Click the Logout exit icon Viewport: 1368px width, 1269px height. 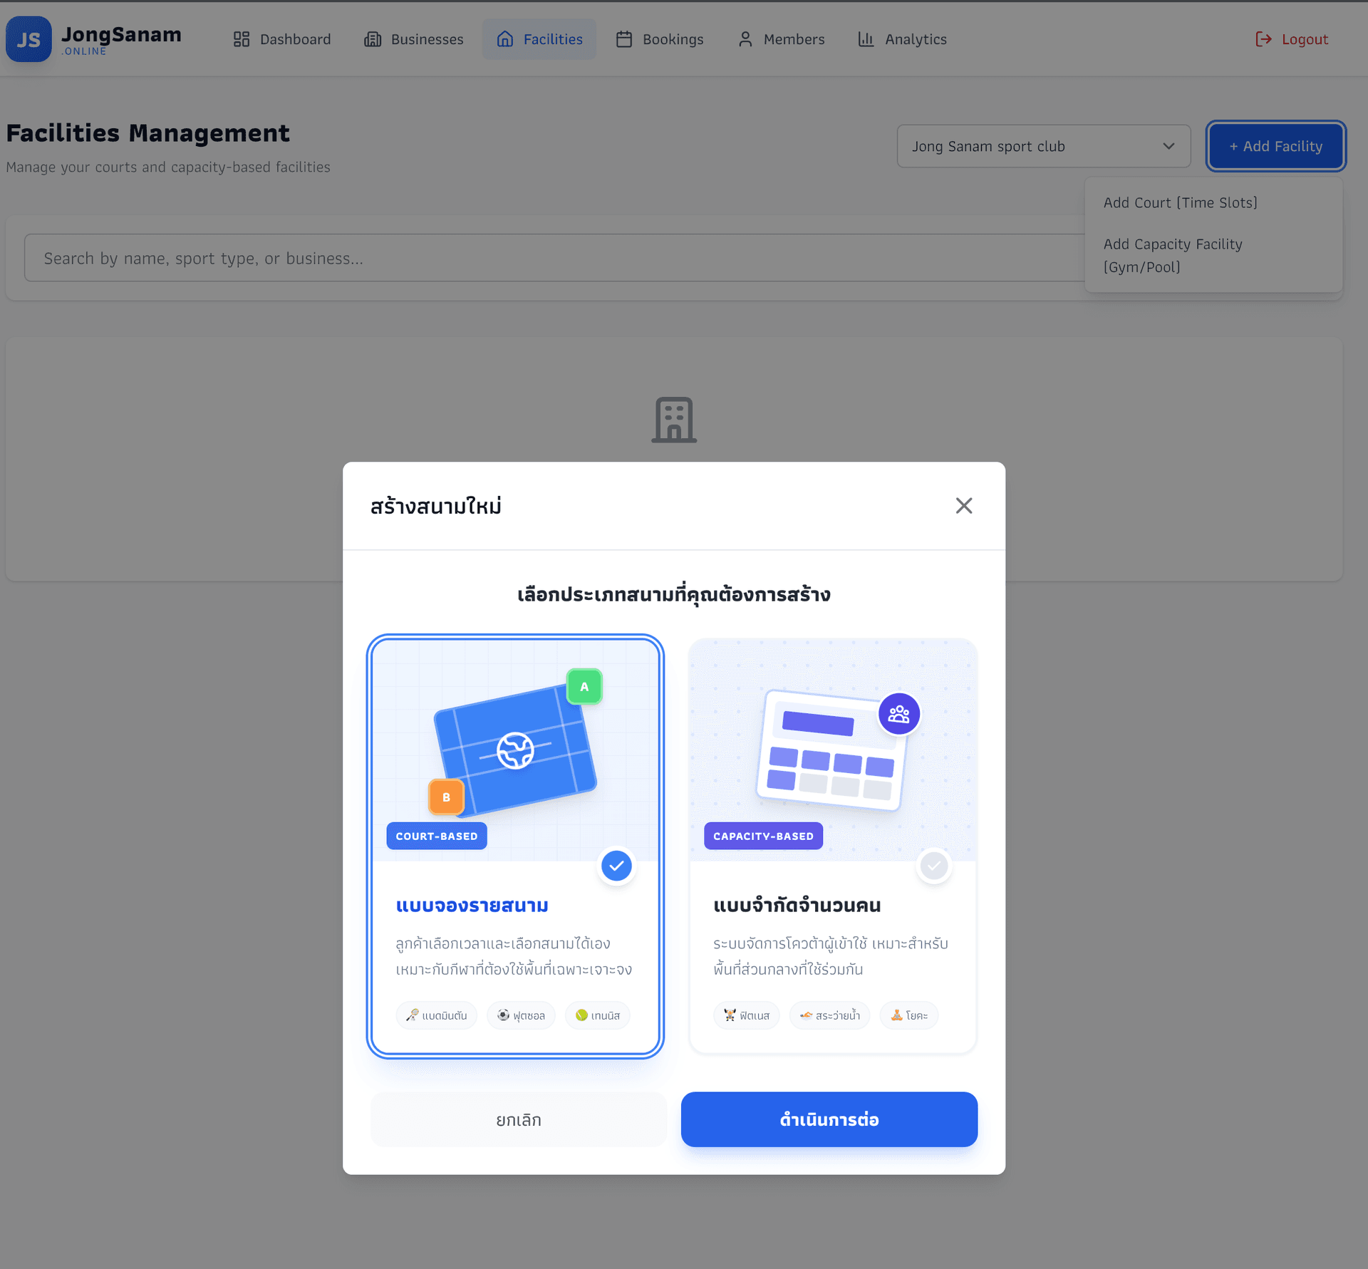click(x=1264, y=38)
